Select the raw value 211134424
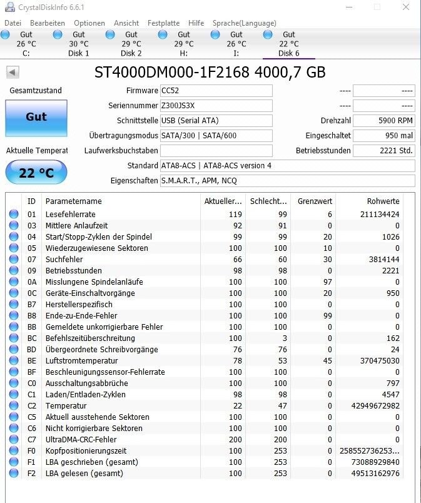This screenshot has height=503, width=421. click(380, 215)
